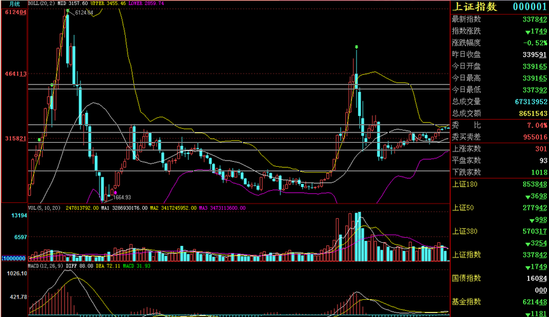Click the 1664.93 low price annotation
This screenshot has height=317, width=549.
(122, 197)
